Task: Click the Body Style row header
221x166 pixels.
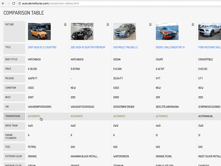Action: [x=14, y=59]
